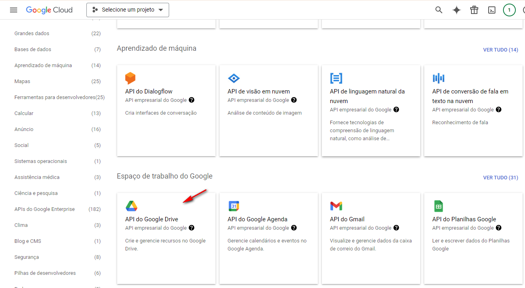This screenshot has width=525, height=288.
Task: Click the Dialogflow orange cube icon
Action: pyautogui.click(x=130, y=78)
